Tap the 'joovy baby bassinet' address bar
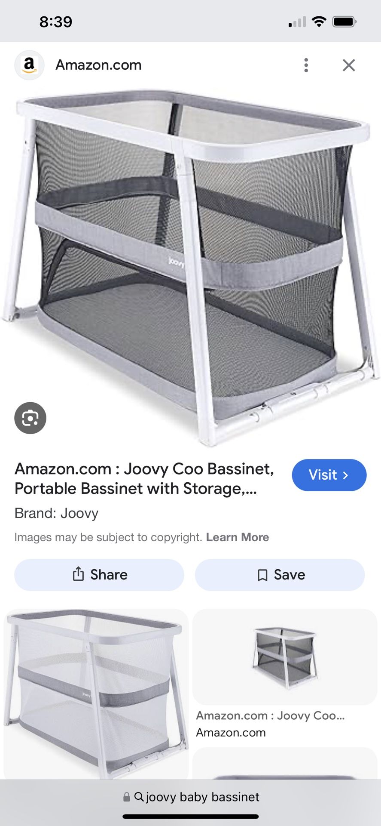 click(191, 797)
